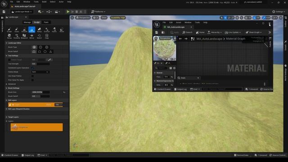Select the Copy landscape tool
Screen dimensions: 288x162
click(x=47, y=36)
